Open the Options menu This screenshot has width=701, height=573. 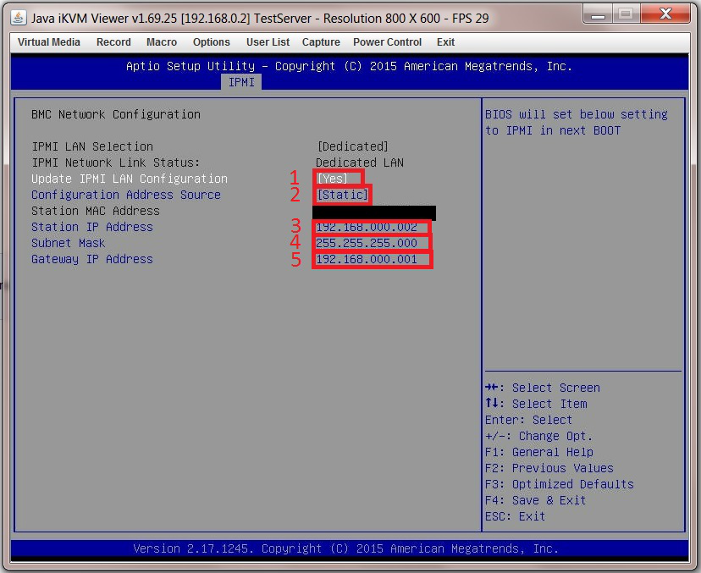211,41
